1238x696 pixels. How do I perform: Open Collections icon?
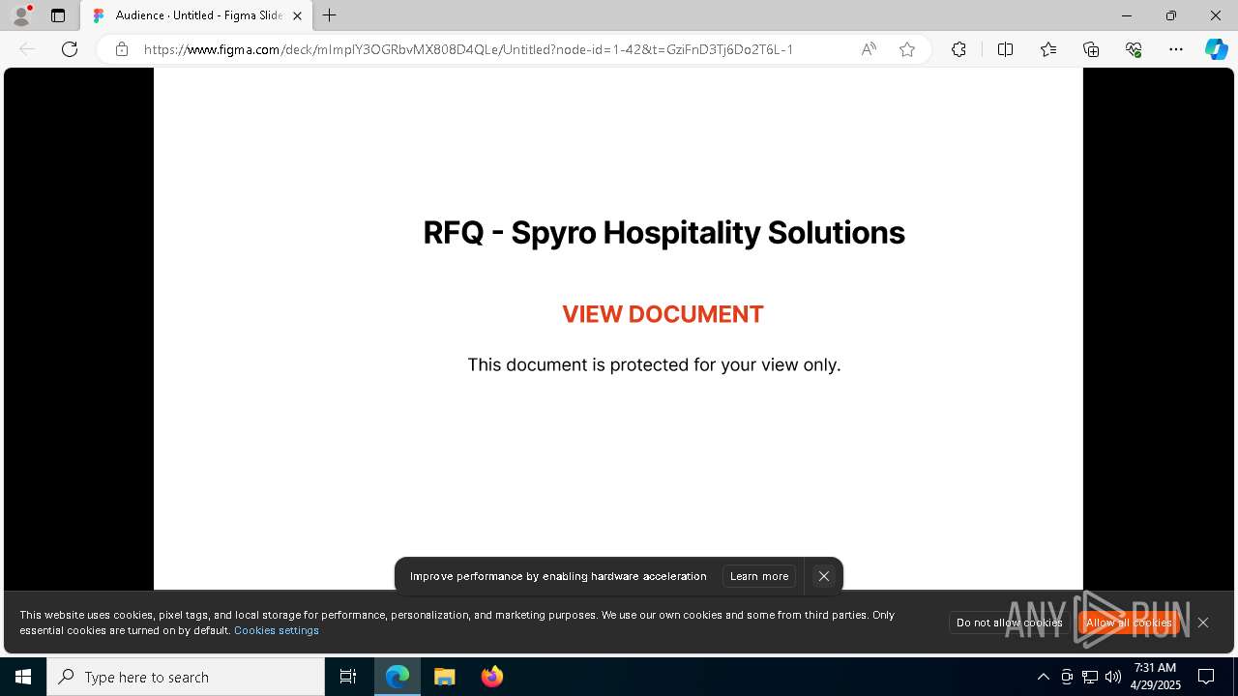(x=1091, y=49)
